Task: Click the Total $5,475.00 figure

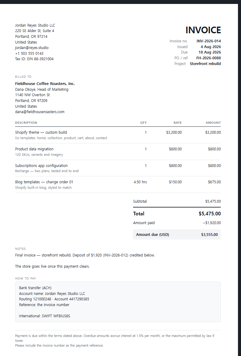Action: point(210,214)
